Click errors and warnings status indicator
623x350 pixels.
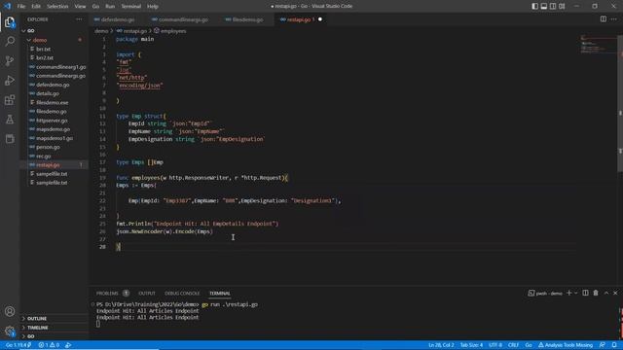click(x=49, y=345)
